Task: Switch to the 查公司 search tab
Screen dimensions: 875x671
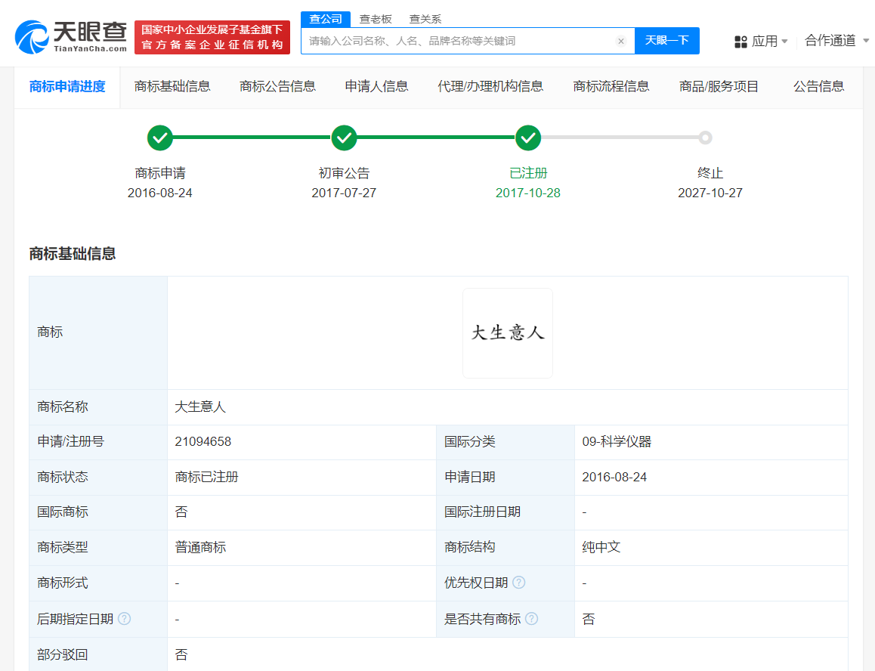Action: point(326,20)
